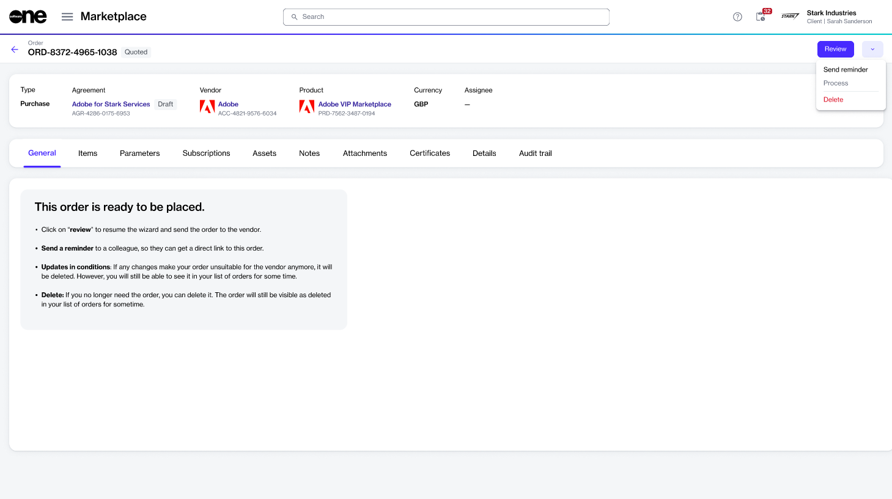Click the Adobe VIP Marketplace product logo
This screenshot has width=892, height=499.
pos(306,107)
